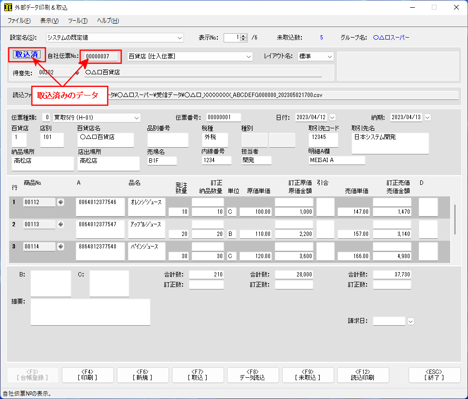Click the B: memo box
Screen dimensions: 468x399
click(51, 284)
